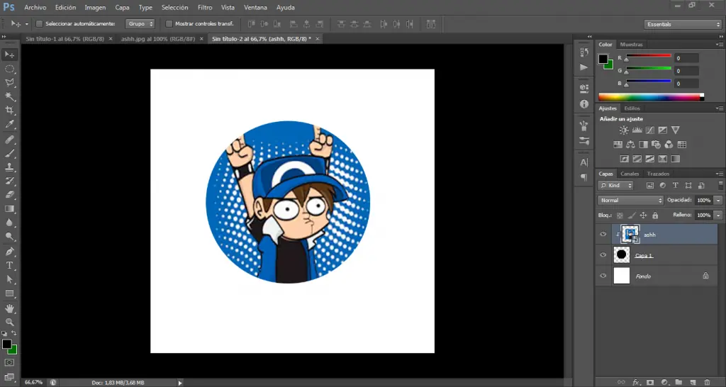This screenshot has height=387, width=726.
Task: Open the Color panel flyout menu
Action: click(x=720, y=45)
